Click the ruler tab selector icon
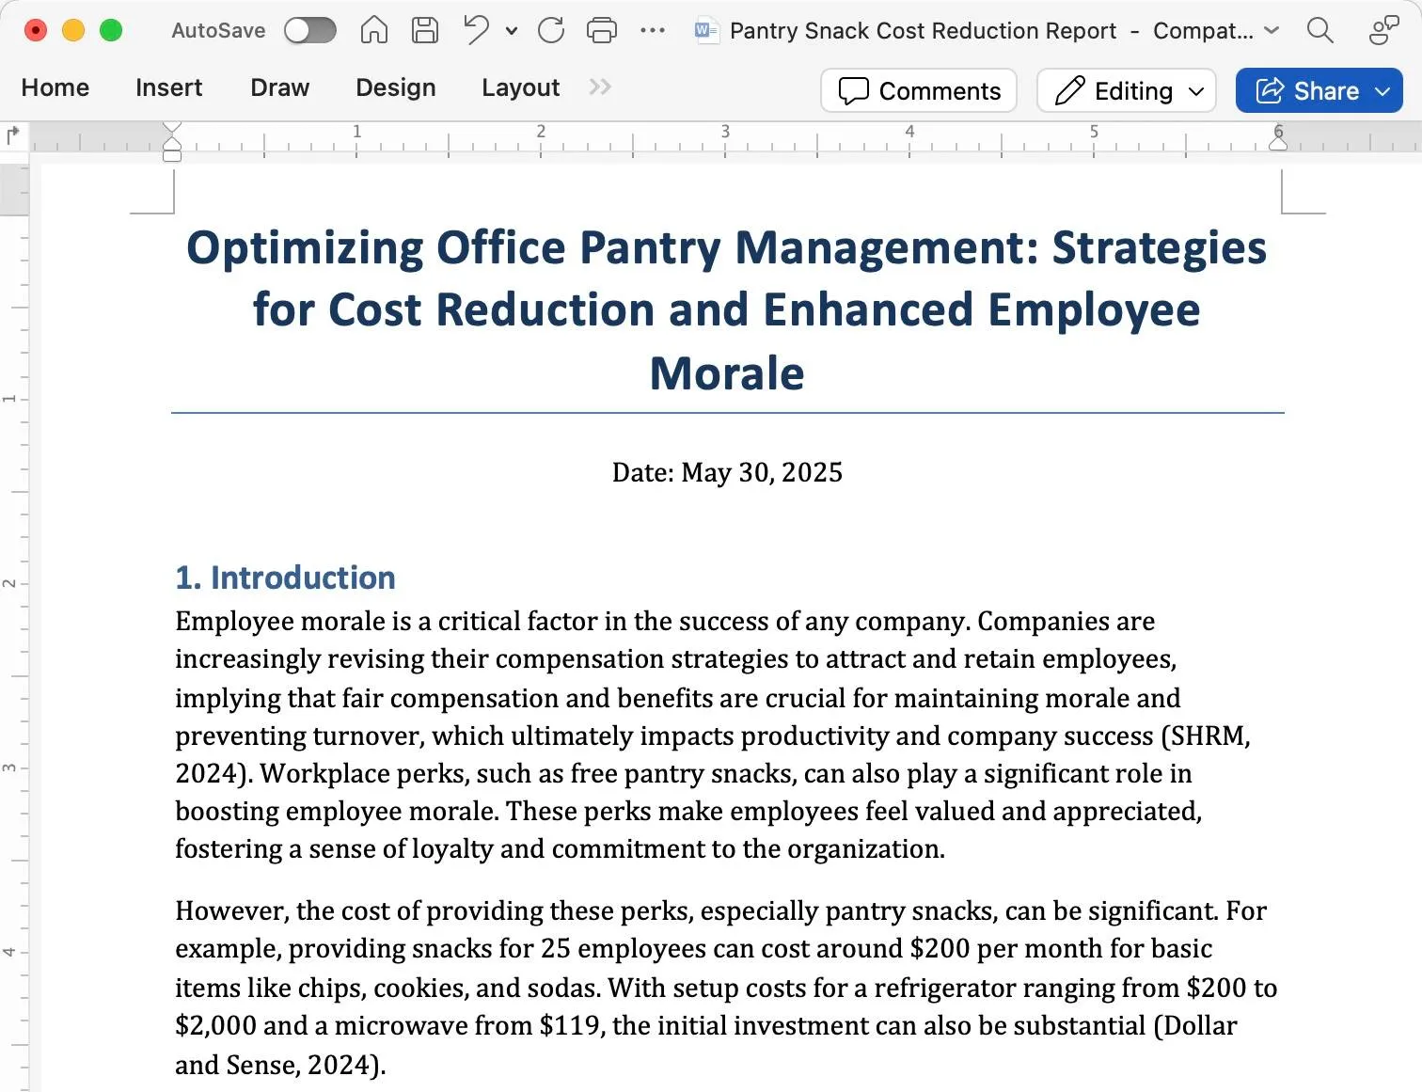Screen dimensions: 1422x1092 [13, 135]
